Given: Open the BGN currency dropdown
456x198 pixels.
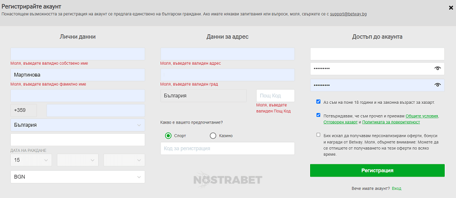Looking at the screenshot, I should (78, 177).
